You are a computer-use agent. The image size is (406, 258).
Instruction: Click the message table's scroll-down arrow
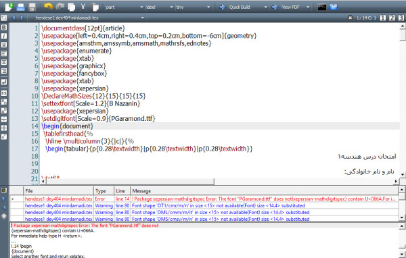401,217
